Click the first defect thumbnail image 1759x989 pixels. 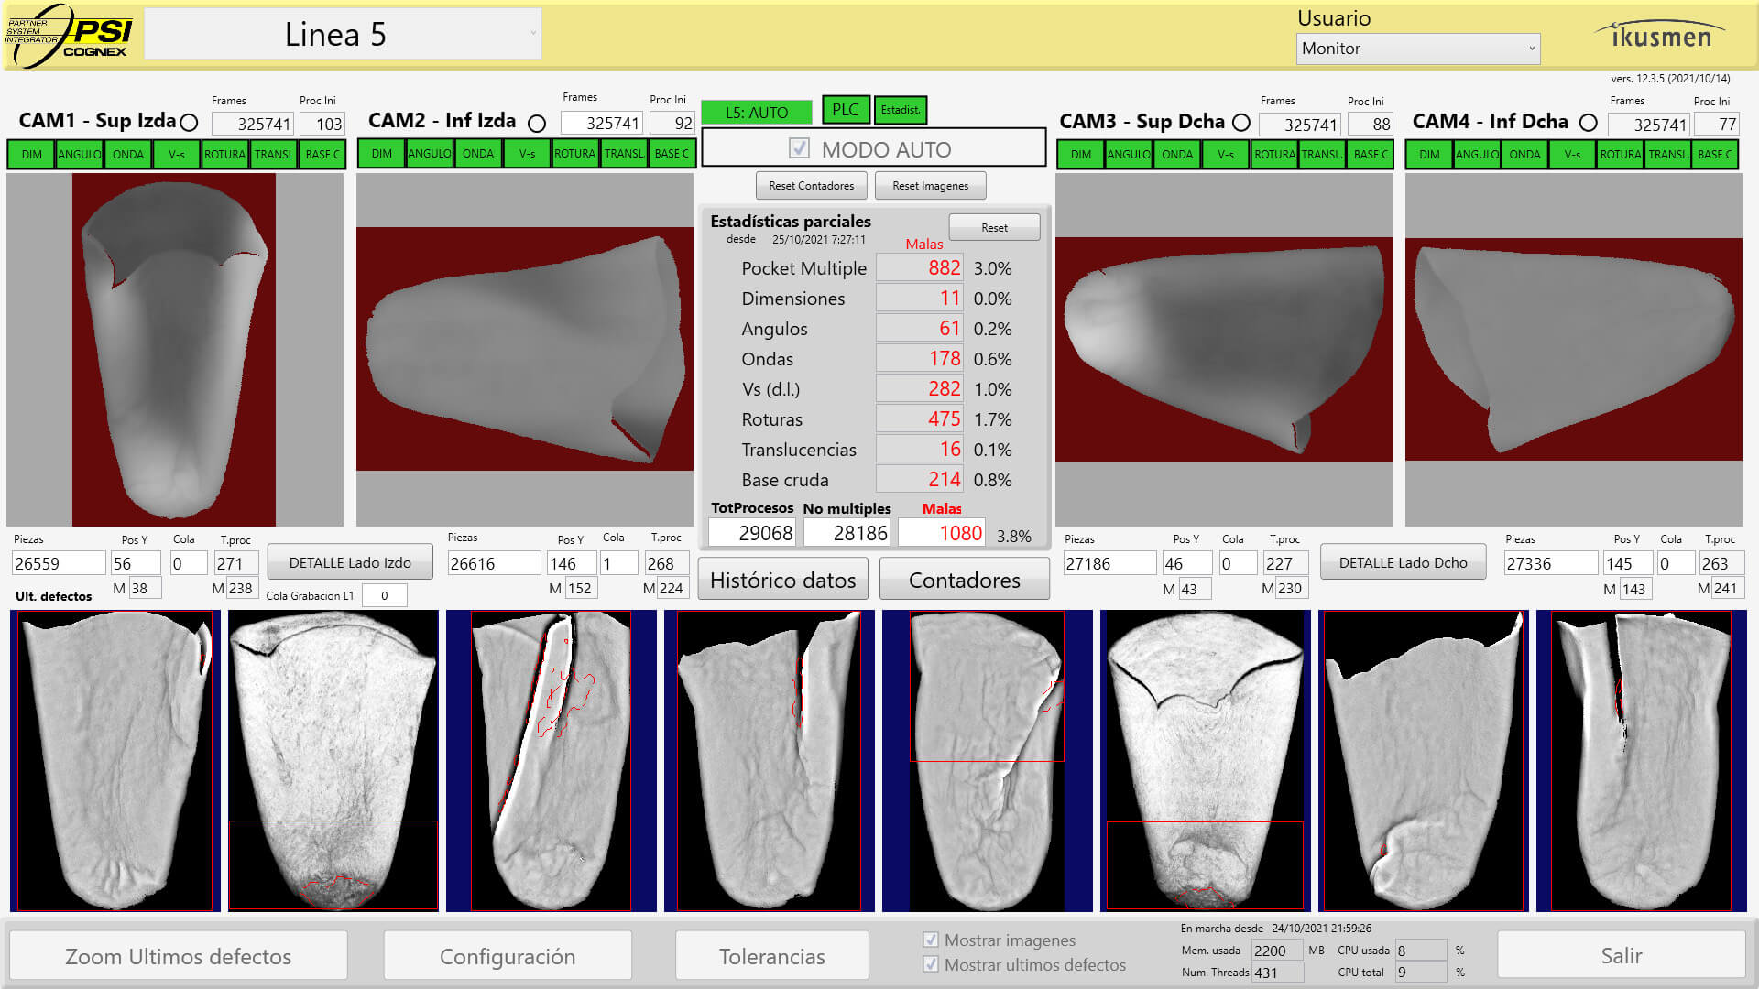click(115, 760)
